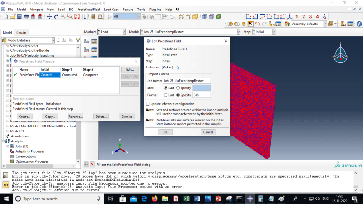Click the Job name input field
This screenshot has width=363, height=204.
point(187,81)
